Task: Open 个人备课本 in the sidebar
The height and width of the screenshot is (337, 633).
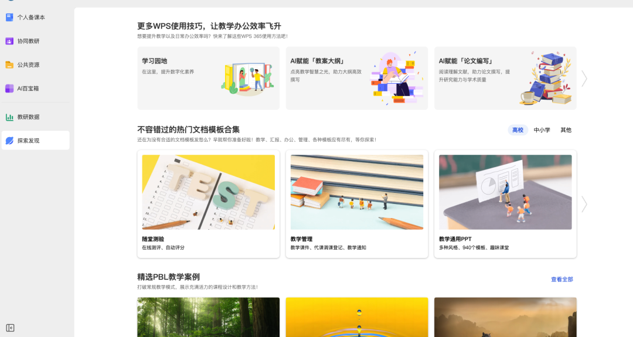Action: [36, 18]
